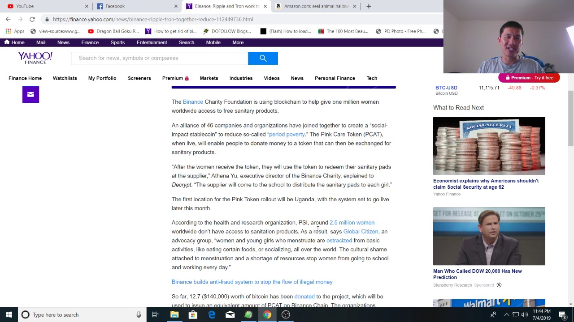The image size is (574, 322).
Task: Open 'The 100 Most Beau...' bookmark
Action: (343, 31)
